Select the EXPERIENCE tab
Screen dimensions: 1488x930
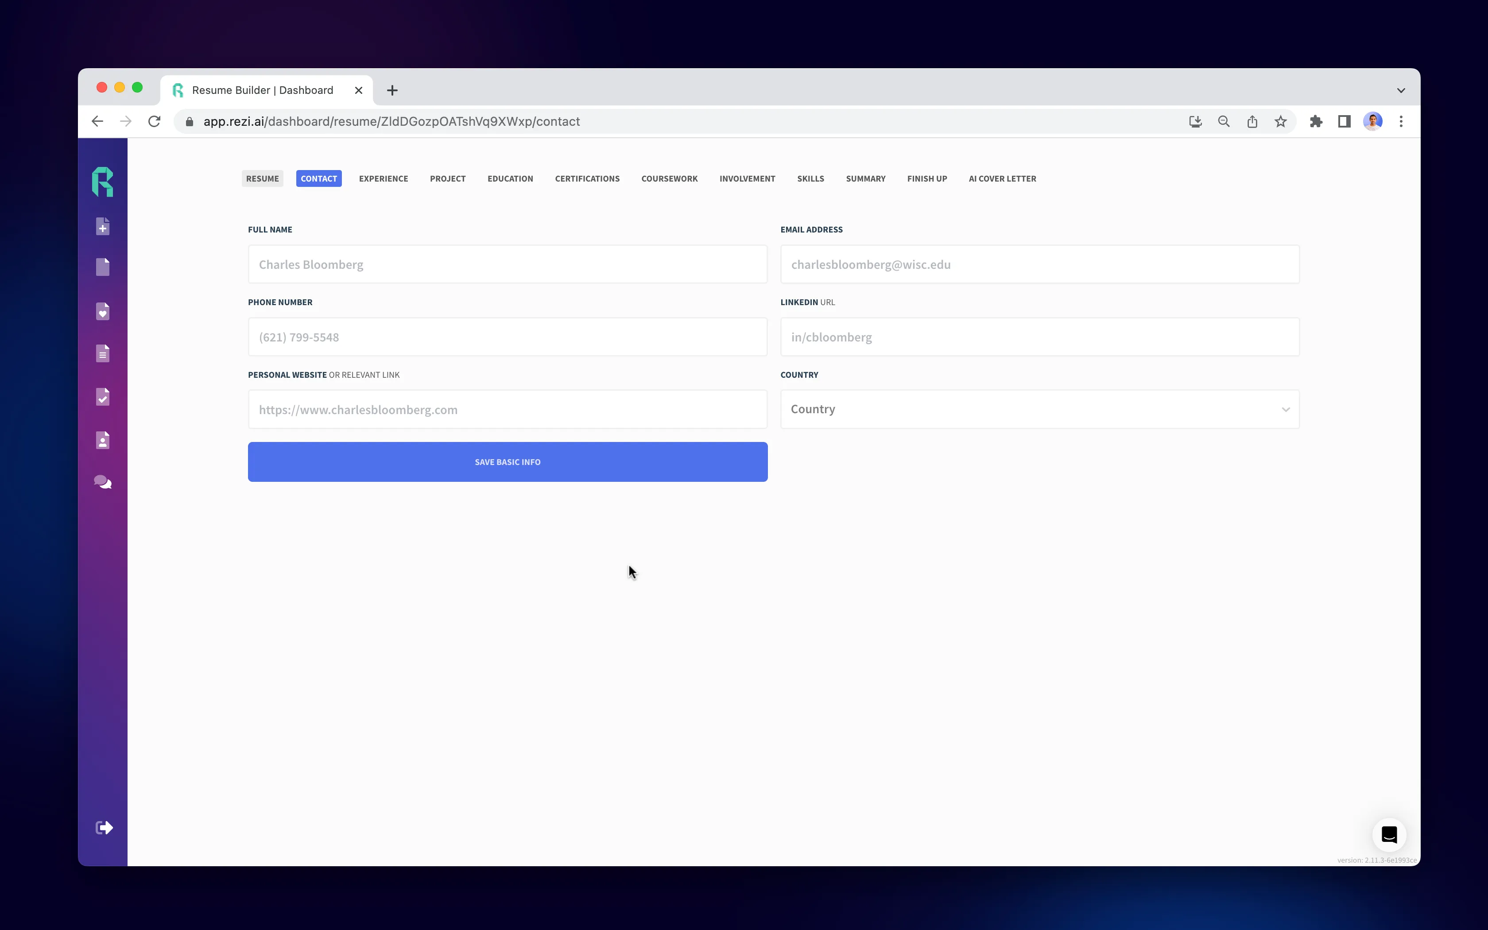383,178
